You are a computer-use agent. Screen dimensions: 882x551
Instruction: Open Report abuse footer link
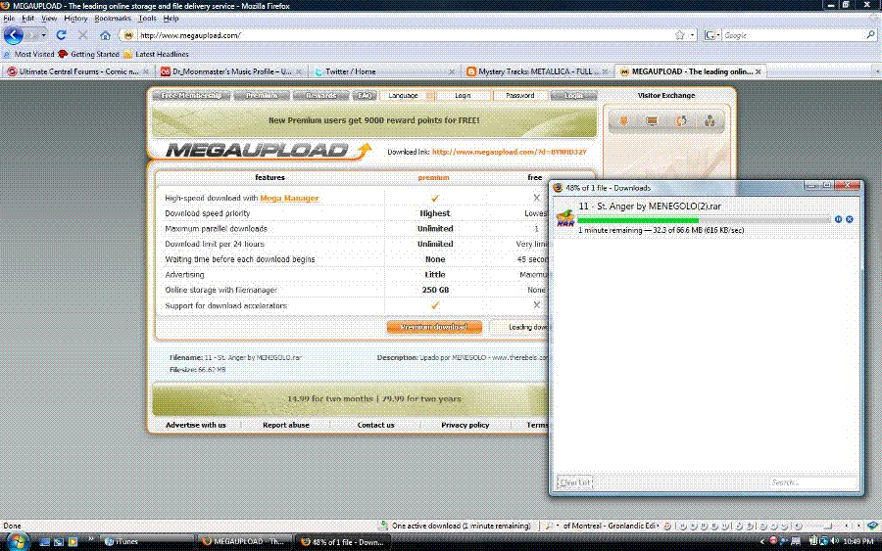(286, 425)
